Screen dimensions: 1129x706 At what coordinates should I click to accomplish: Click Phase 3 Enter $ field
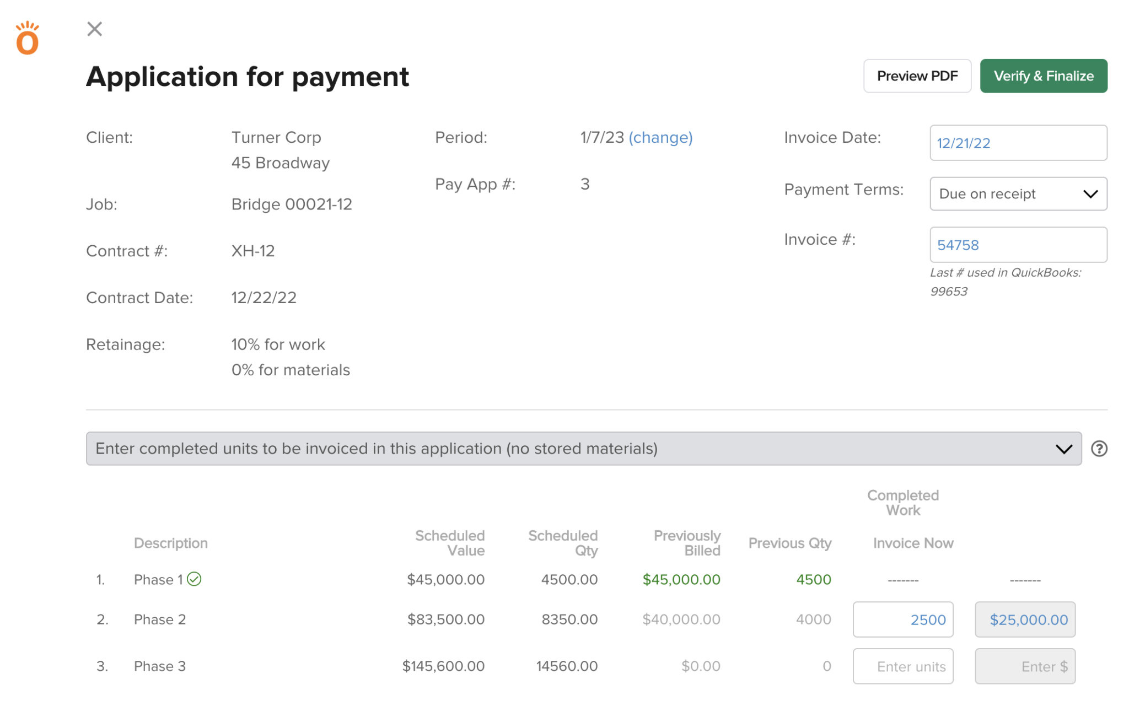tap(1025, 666)
